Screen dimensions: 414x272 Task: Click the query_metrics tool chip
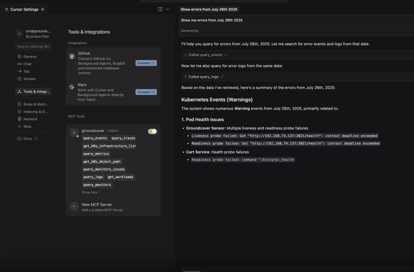click(x=96, y=154)
